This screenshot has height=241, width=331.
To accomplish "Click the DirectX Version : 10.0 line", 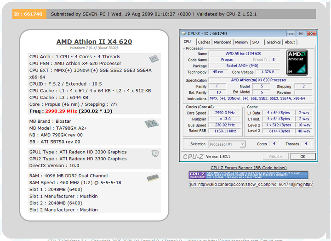I will [x=54, y=165].
